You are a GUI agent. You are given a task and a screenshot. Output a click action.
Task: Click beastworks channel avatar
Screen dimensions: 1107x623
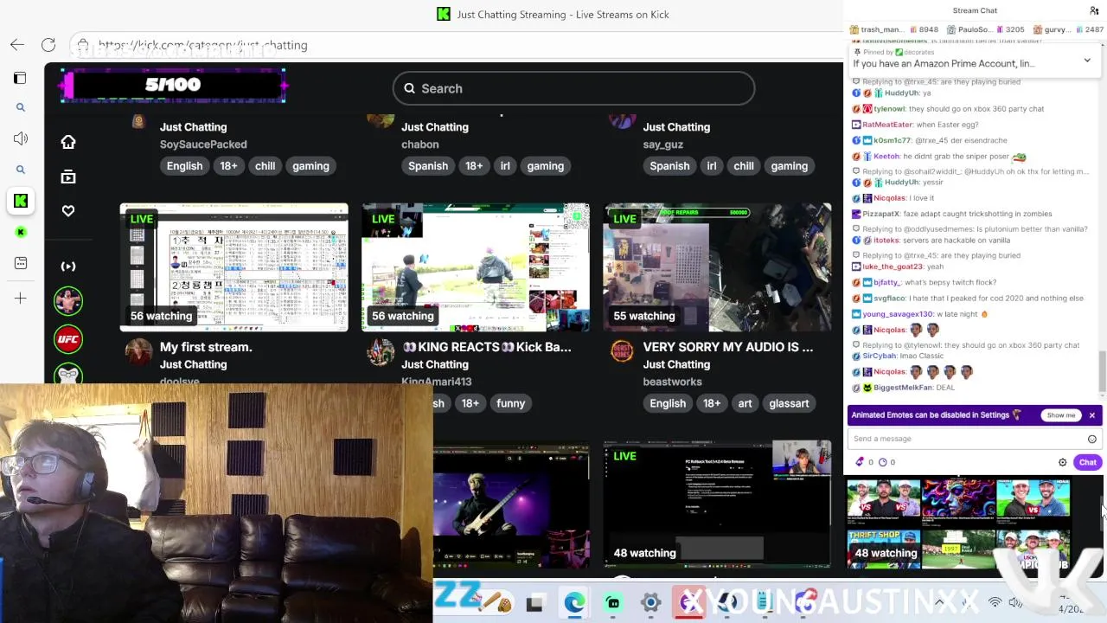622,352
